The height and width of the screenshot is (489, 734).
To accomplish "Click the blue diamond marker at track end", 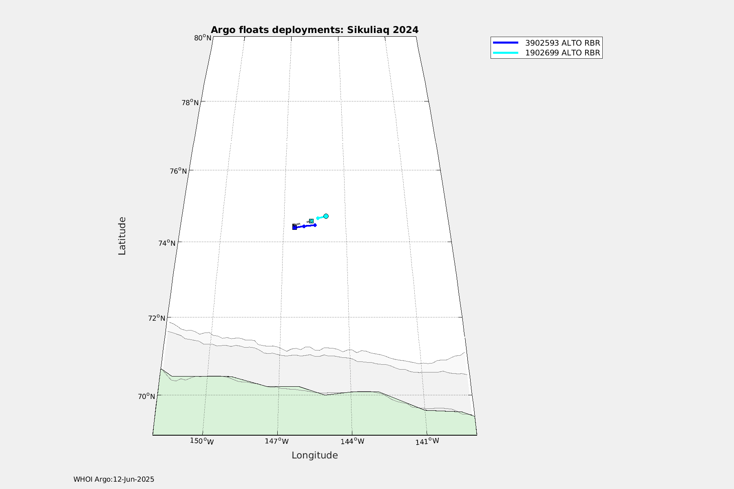I will click(315, 225).
